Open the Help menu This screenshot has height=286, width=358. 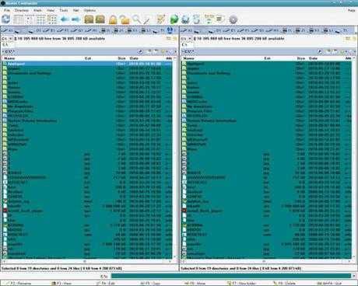pyautogui.click(x=351, y=10)
